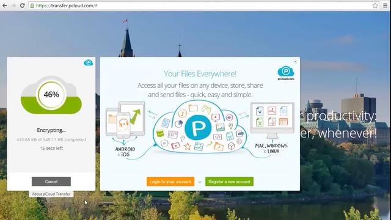Image resolution: width=391 pixels, height=220 pixels.
Task: Click the Your Files Everywhere! heading
Action: 200,74
